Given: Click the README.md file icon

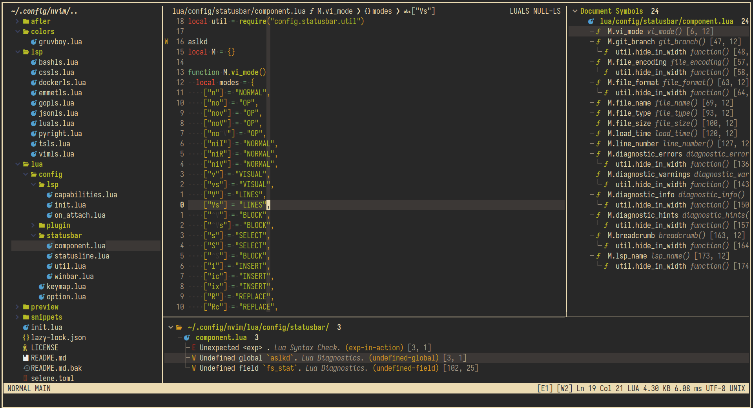Looking at the screenshot, I should [x=26, y=358].
